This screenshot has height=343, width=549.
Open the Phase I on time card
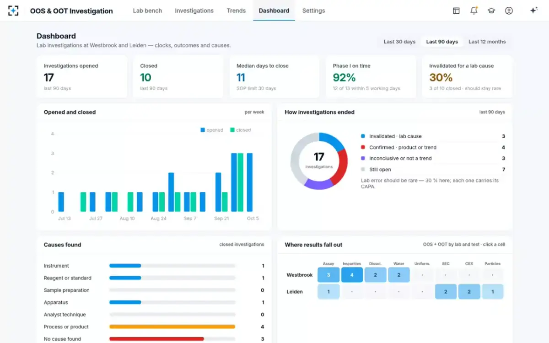click(371, 77)
